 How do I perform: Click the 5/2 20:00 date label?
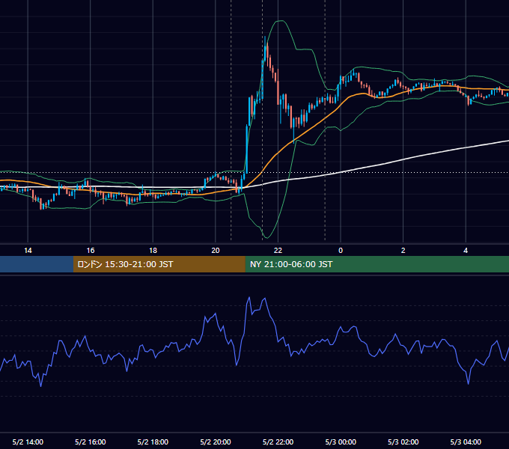click(x=216, y=442)
